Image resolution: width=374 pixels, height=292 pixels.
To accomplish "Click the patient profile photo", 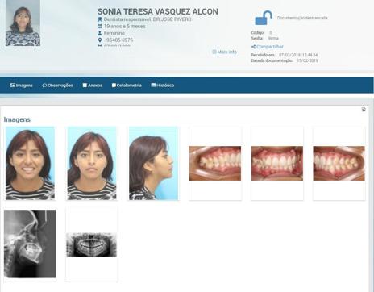I will click(x=23, y=23).
